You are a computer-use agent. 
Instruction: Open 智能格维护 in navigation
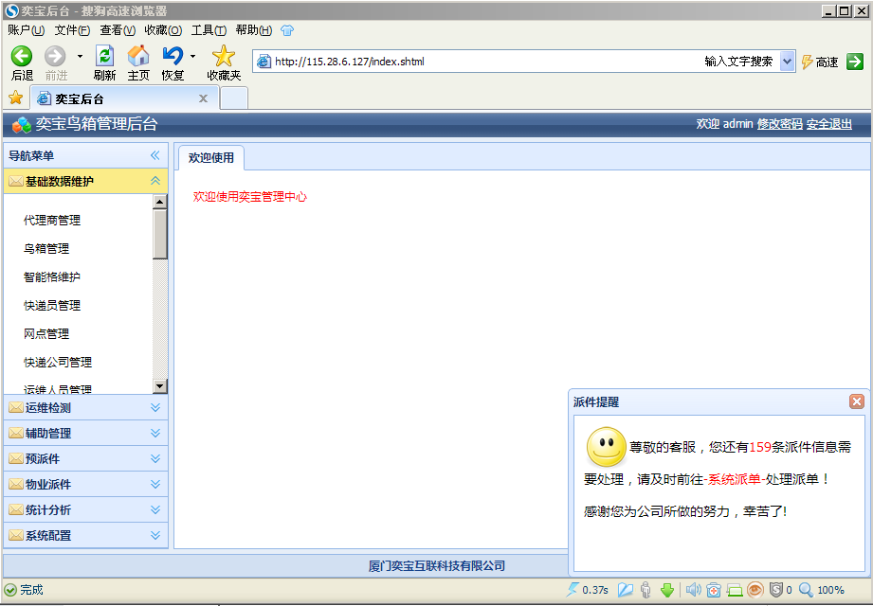point(52,276)
